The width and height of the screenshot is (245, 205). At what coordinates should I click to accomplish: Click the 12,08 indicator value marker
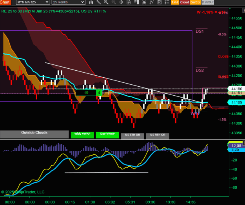236,146
